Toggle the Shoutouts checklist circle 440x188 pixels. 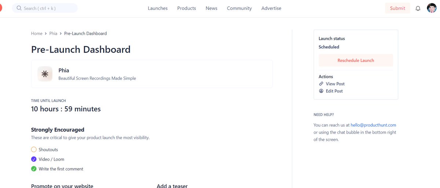[34, 150]
